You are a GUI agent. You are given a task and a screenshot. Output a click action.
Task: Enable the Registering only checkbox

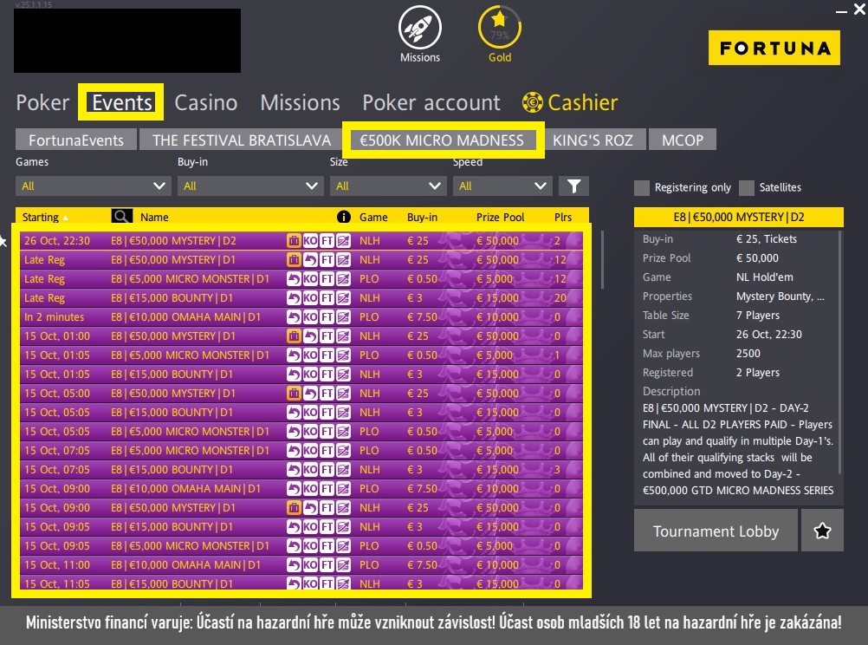[641, 187]
